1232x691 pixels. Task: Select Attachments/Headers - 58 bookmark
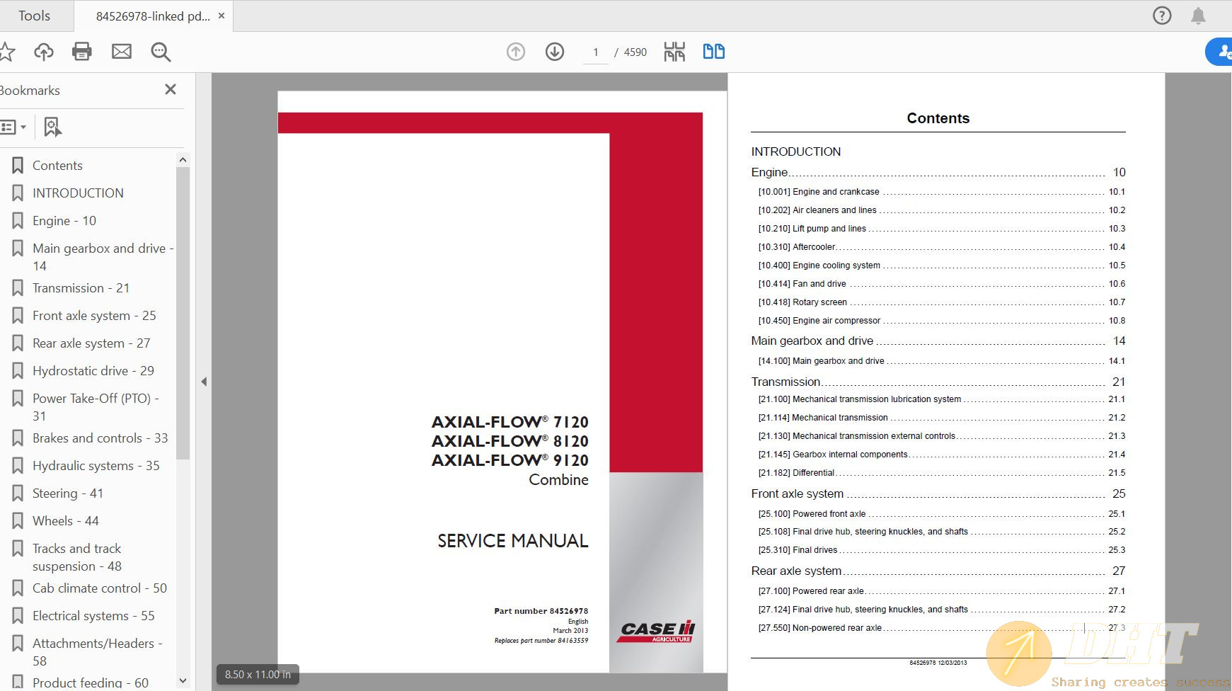pyautogui.click(x=98, y=652)
